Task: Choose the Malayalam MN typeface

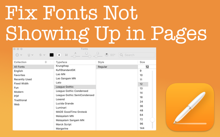Action: [x=75, y=116]
